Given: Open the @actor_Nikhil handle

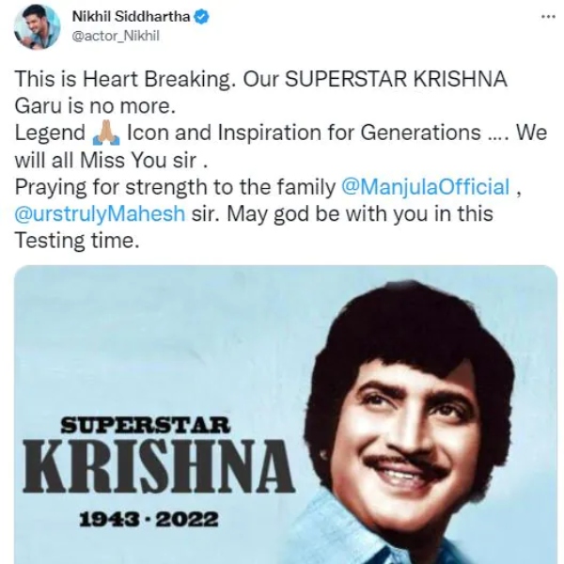Looking at the screenshot, I should click(x=116, y=36).
